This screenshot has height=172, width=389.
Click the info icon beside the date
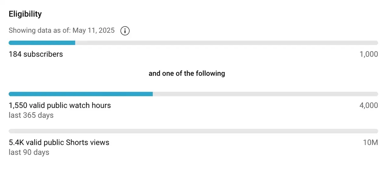pyautogui.click(x=125, y=31)
